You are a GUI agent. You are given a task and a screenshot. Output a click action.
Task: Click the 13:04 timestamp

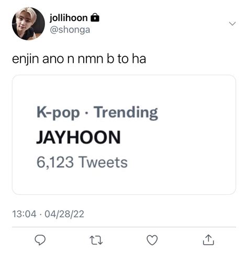pyautogui.click(x=24, y=214)
